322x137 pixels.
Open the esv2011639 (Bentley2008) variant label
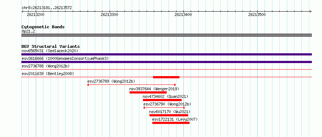click(48, 74)
